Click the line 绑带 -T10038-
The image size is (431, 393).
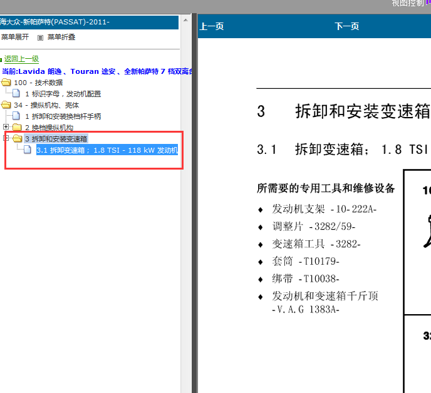click(x=306, y=278)
